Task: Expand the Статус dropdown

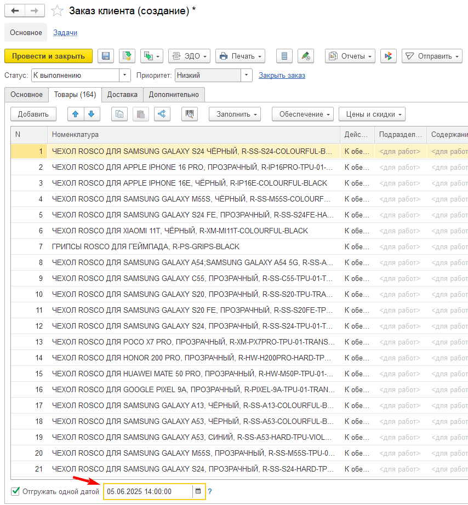Action: (125, 75)
